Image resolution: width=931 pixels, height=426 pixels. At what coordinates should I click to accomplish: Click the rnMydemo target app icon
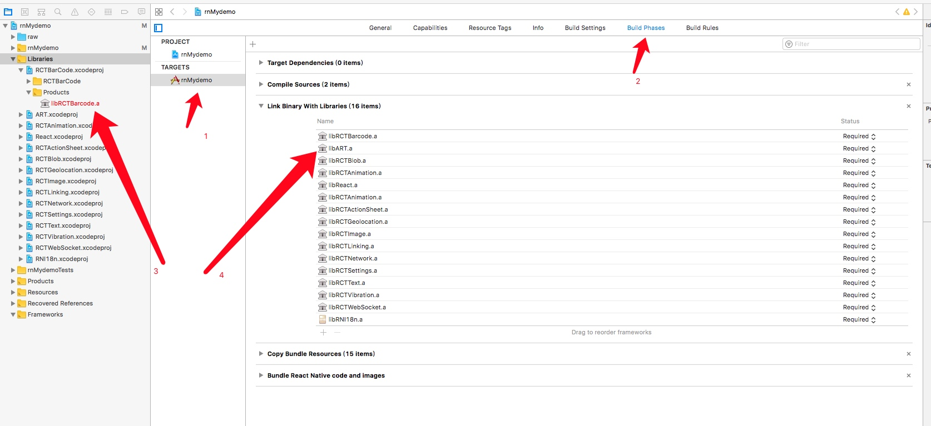175,80
